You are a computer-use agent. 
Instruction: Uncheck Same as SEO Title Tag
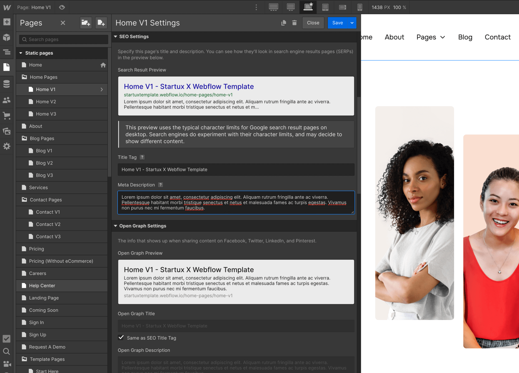click(x=121, y=337)
